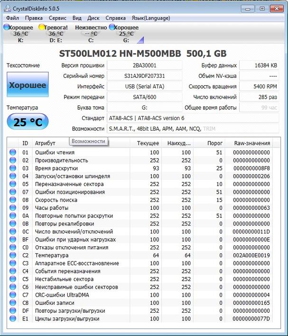
Task: Open the Файл menu
Action: coord(12,18)
